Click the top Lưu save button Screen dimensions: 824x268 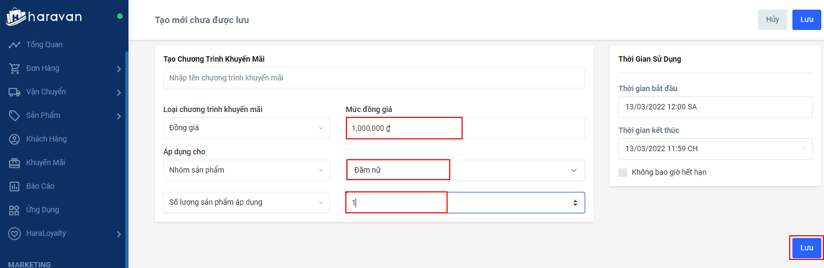pos(806,20)
